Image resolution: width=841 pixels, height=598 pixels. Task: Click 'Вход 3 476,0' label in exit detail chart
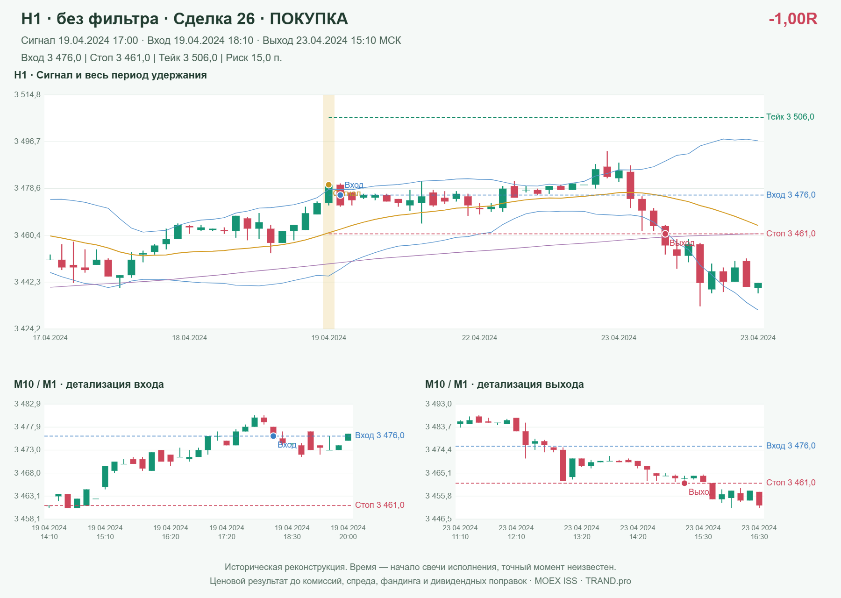[791, 446]
